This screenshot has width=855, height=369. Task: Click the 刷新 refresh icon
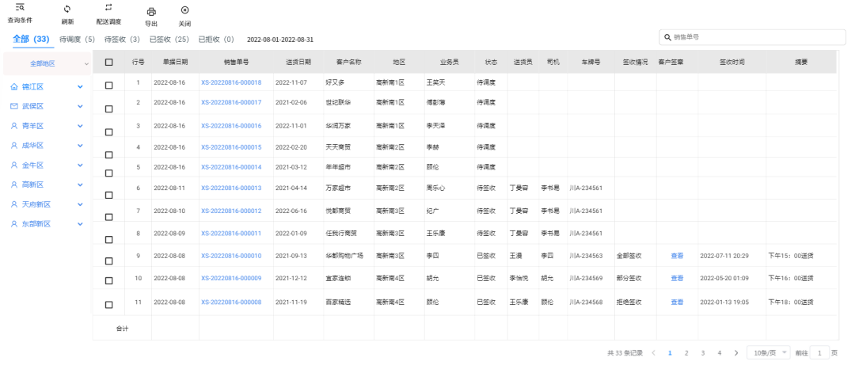coord(67,9)
